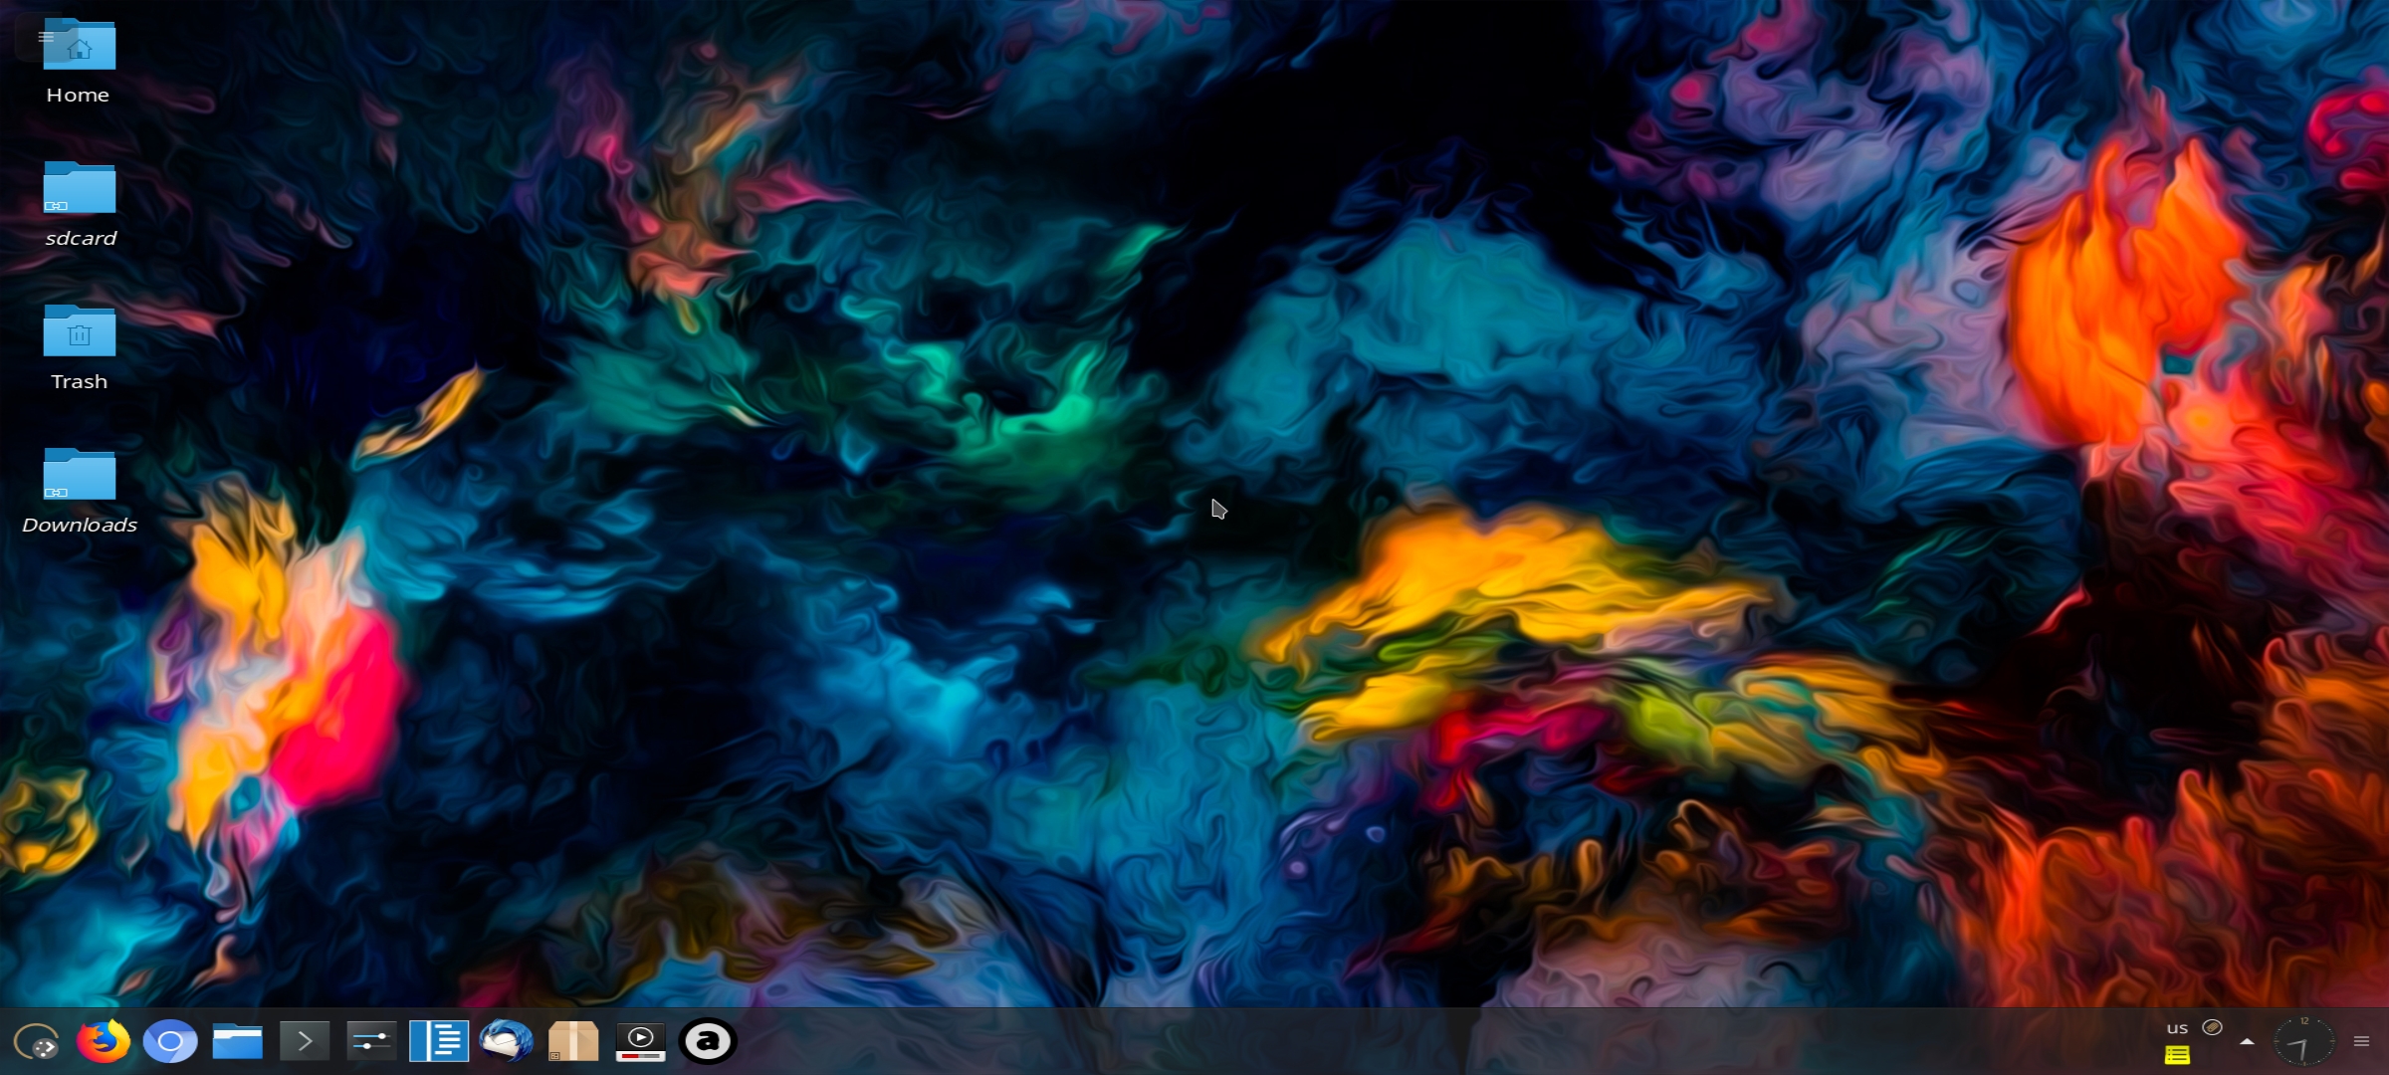The width and height of the screenshot is (2389, 1075).
Task: Click the analog clock widget
Action: point(2303,1042)
